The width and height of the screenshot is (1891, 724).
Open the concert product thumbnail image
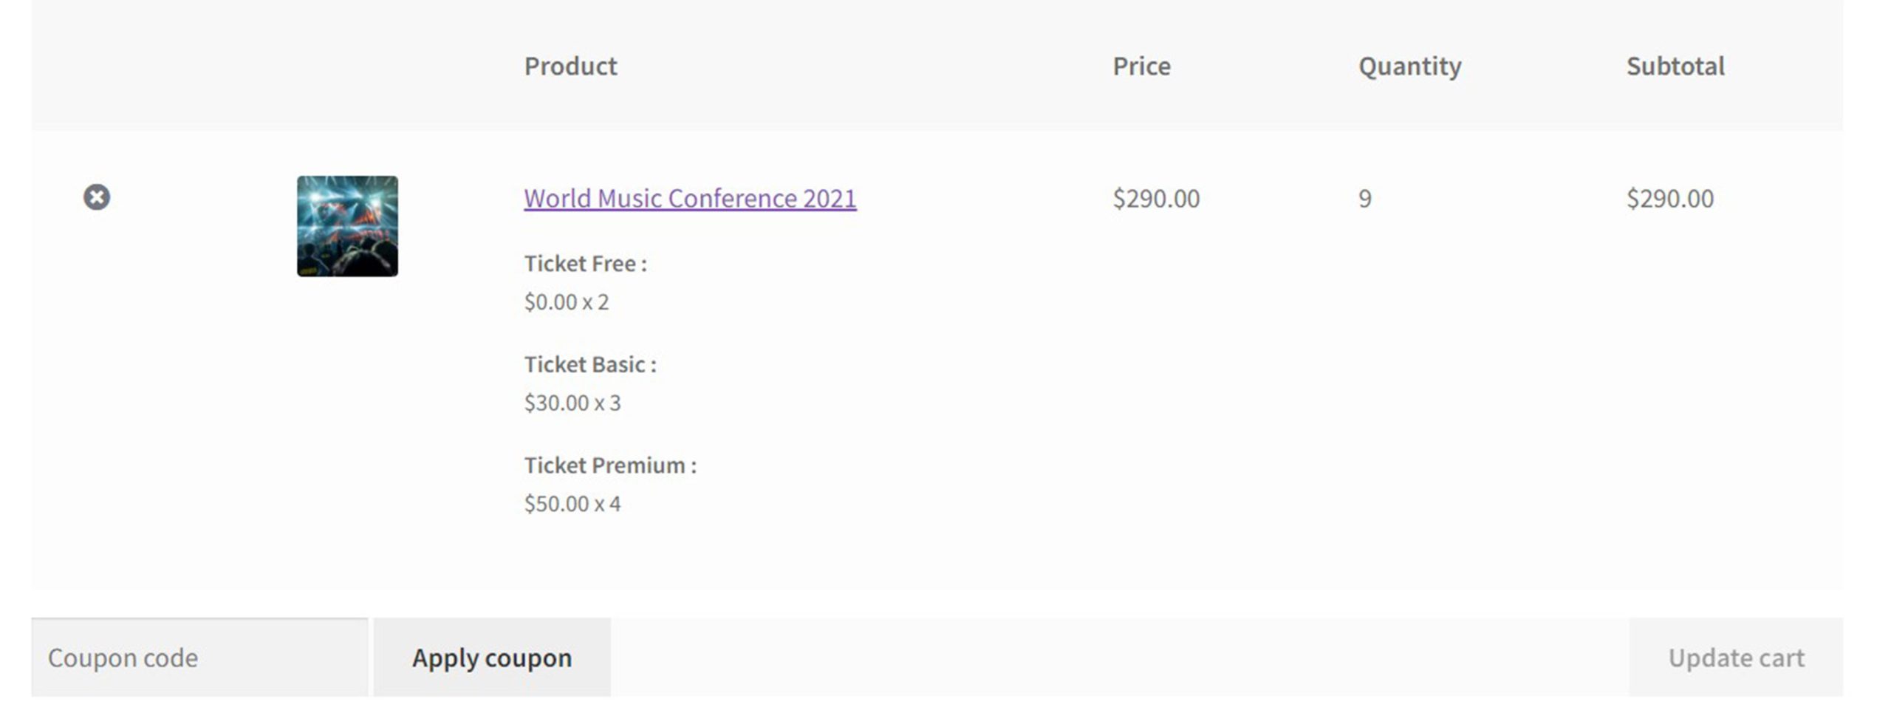click(x=347, y=226)
